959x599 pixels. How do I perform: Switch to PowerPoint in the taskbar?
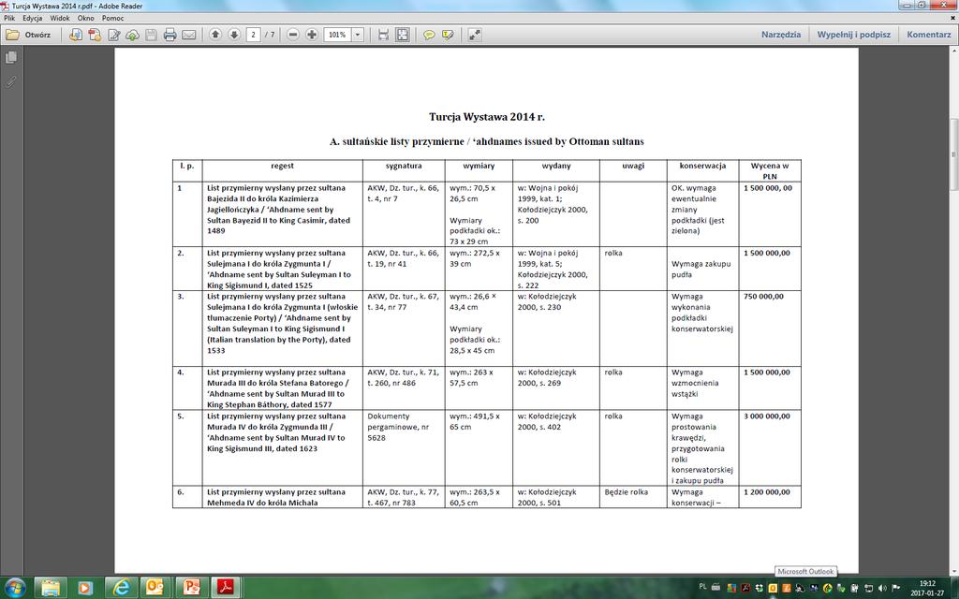tap(191, 588)
